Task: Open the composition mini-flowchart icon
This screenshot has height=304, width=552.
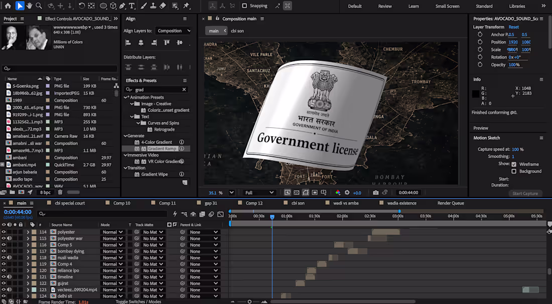Action: point(184,214)
